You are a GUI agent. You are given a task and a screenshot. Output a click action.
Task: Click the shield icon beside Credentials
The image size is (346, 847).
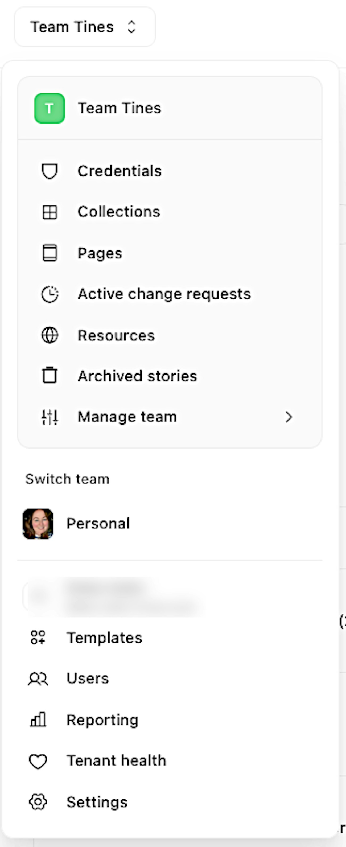[50, 171]
